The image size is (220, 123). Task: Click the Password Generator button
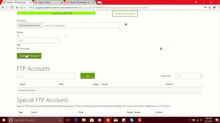[125, 14]
